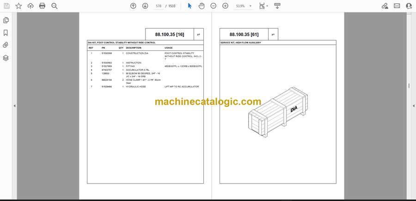The height and width of the screenshot is (201, 416).
Task: Open the bookmarks panel
Action: [x=6, y=33]
